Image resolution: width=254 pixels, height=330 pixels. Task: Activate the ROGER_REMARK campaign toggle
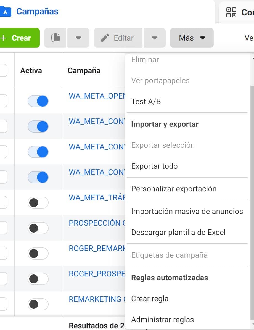(38, 254)
